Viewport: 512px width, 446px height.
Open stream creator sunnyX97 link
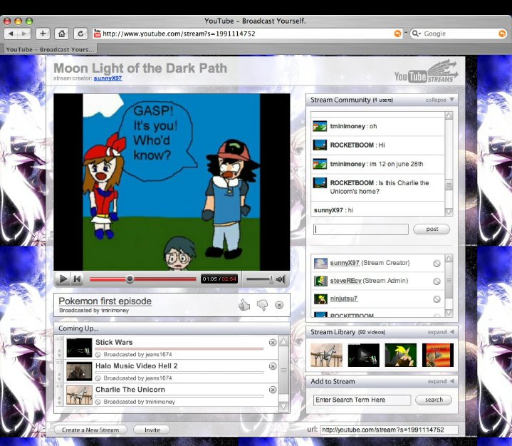[x=108, y=78]
